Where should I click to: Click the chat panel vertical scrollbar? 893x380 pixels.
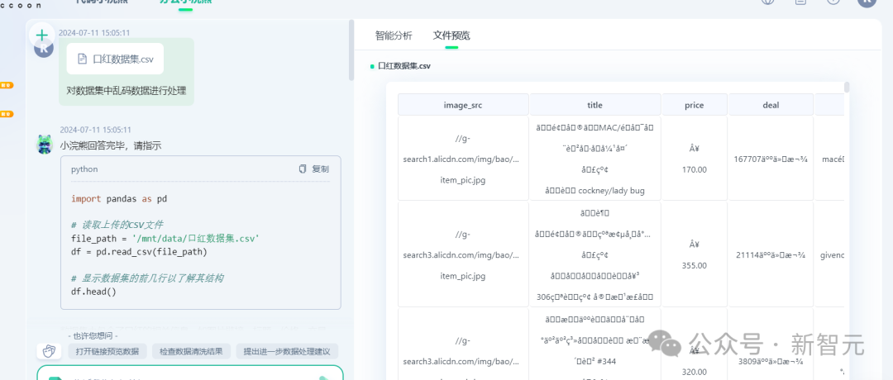tap(351, 50)
